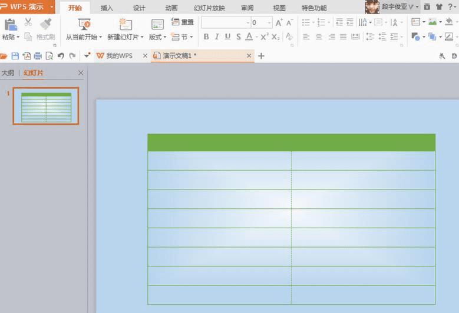The image size is (459, 313).
Task: Apply bulleted list
Action: 306,22
